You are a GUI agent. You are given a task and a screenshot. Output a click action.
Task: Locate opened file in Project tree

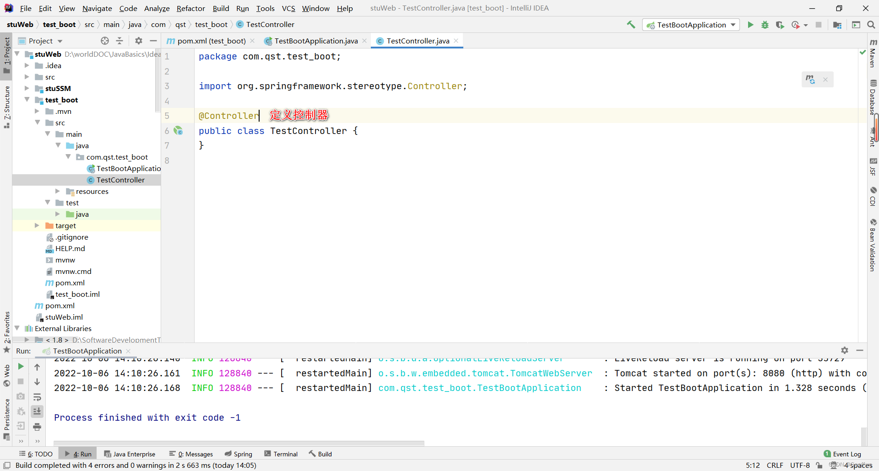105,41
